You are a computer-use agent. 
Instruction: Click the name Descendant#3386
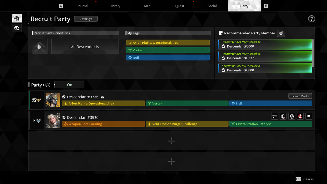[83, 97]
